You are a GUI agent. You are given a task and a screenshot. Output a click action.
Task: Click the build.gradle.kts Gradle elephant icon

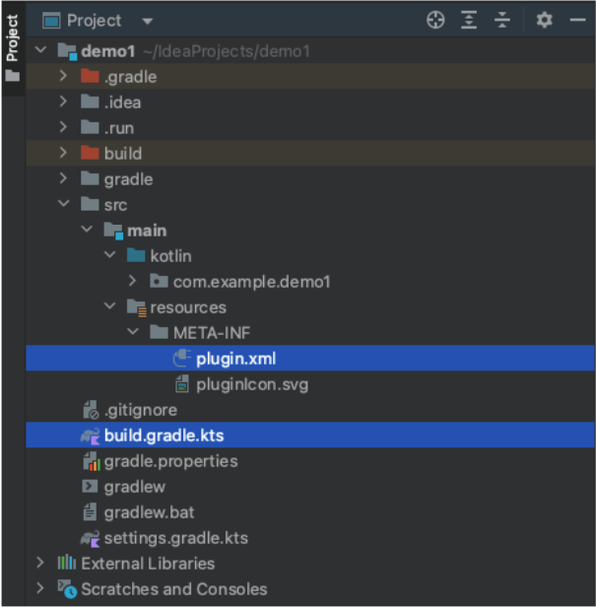(x=91, y=436)
